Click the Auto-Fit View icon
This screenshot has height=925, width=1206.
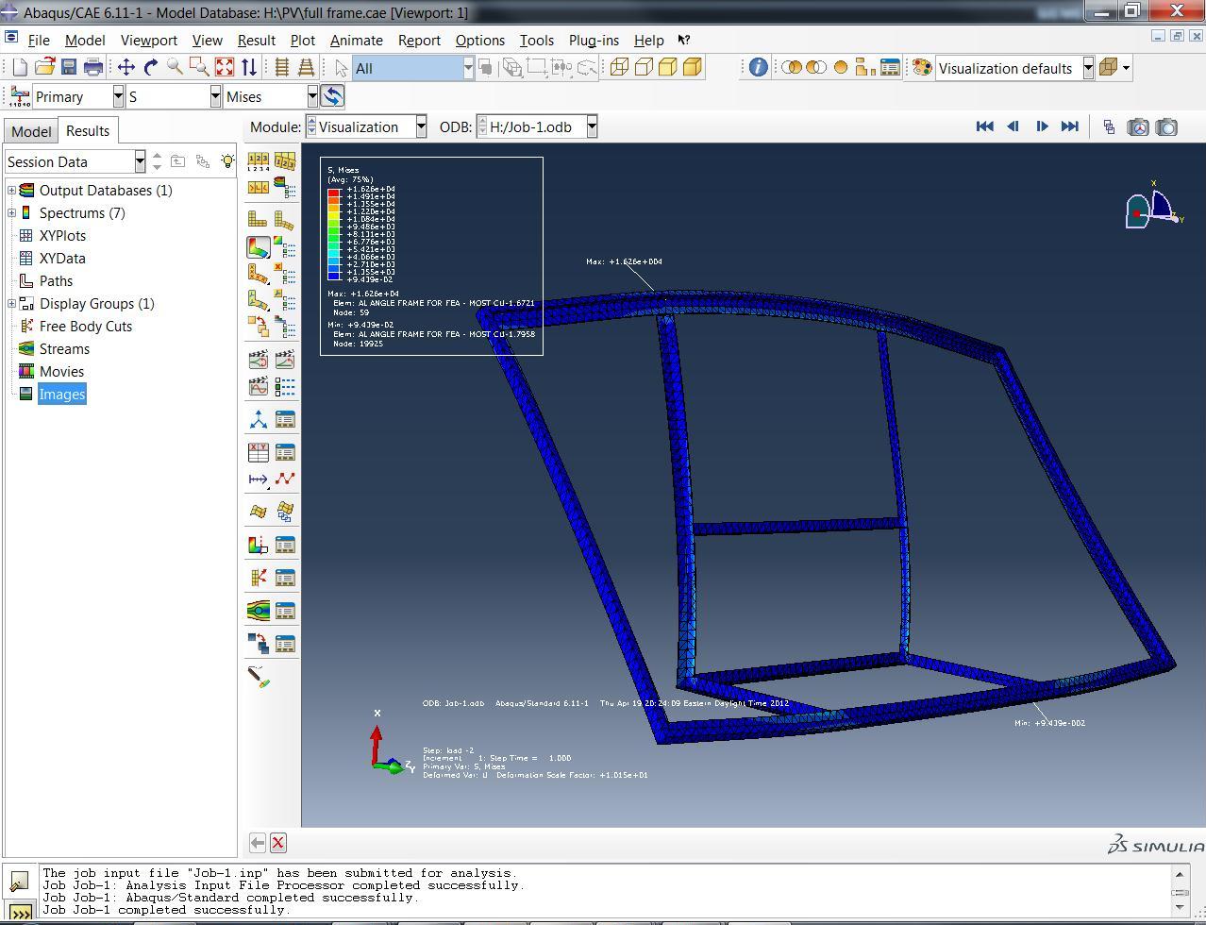(x=225, y=67)
